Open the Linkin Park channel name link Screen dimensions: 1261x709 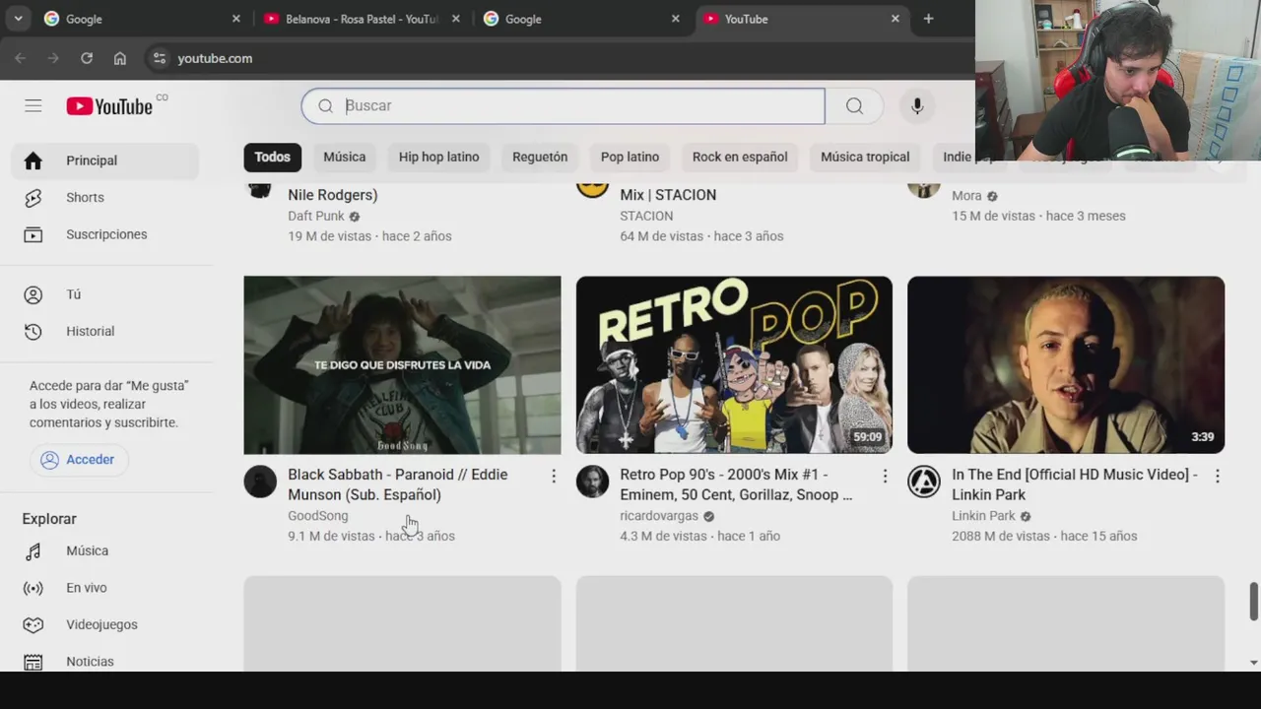[983, 516]
